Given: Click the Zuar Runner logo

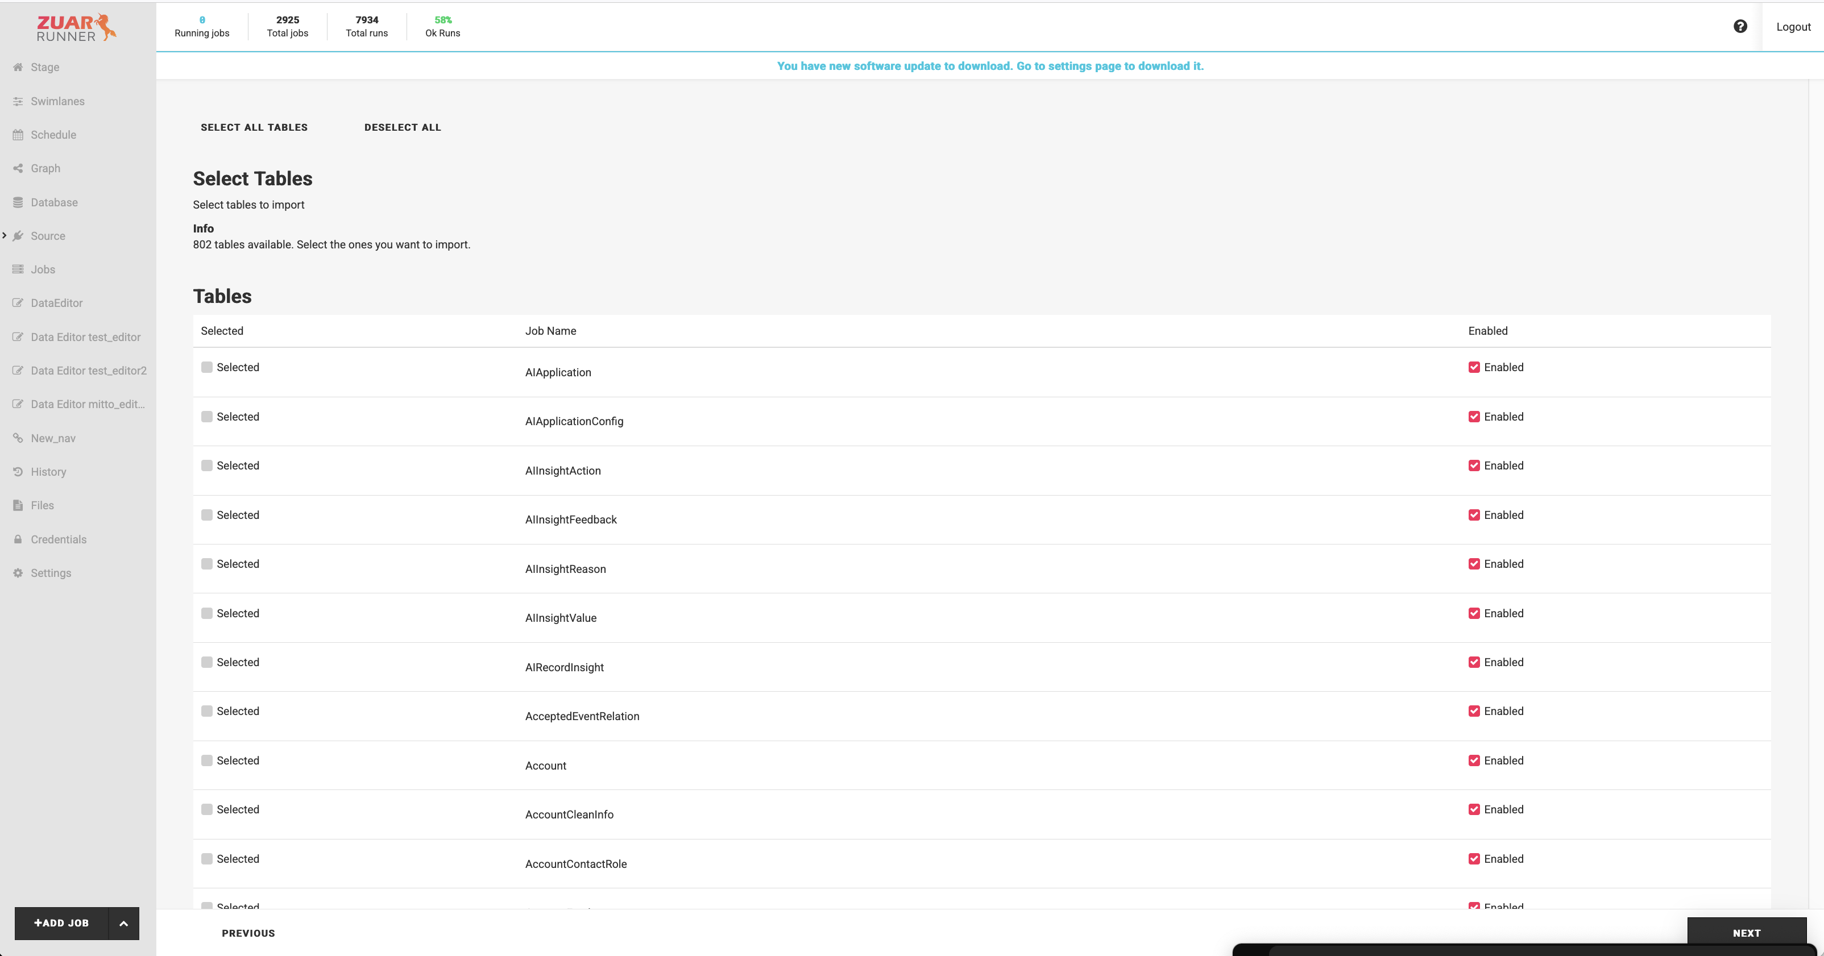Looking at the screenshot, I should pyautogui.click(x=76, y=28).
